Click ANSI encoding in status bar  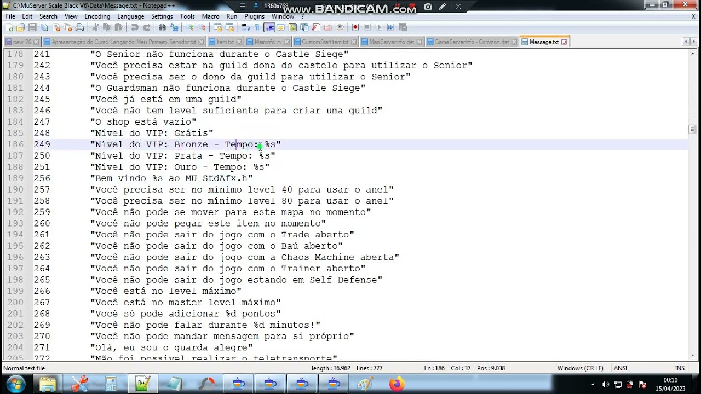[x=620, y=368]
